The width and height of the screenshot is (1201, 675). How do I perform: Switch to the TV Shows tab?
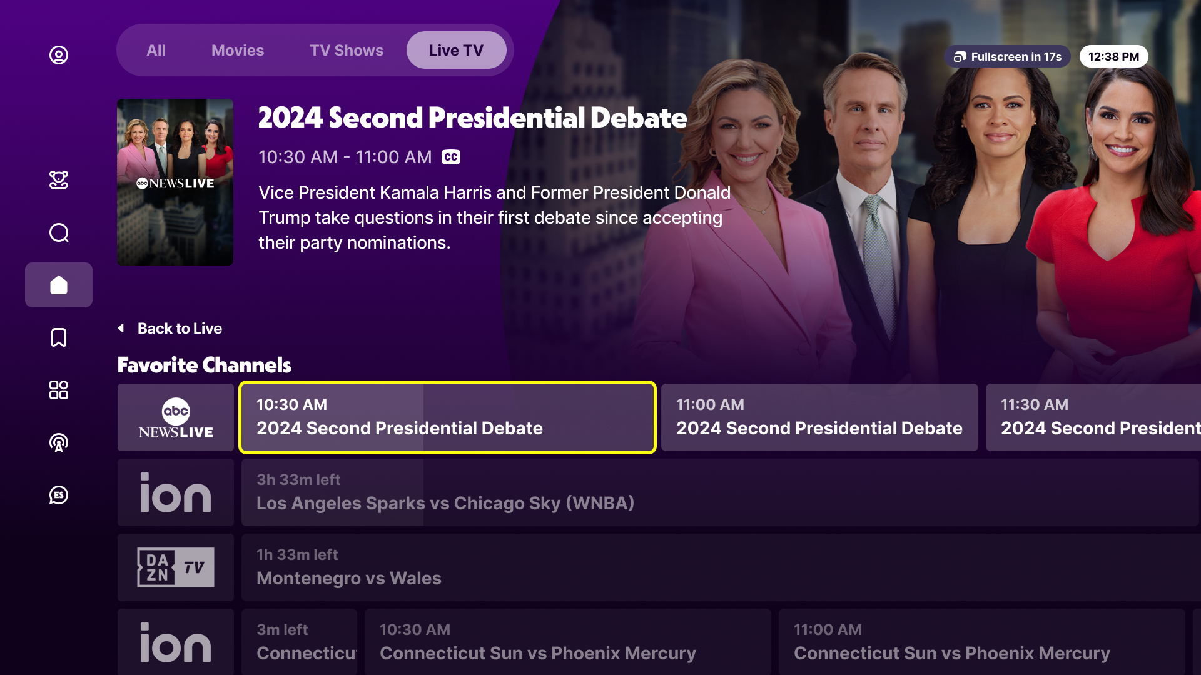pos(347,50)
